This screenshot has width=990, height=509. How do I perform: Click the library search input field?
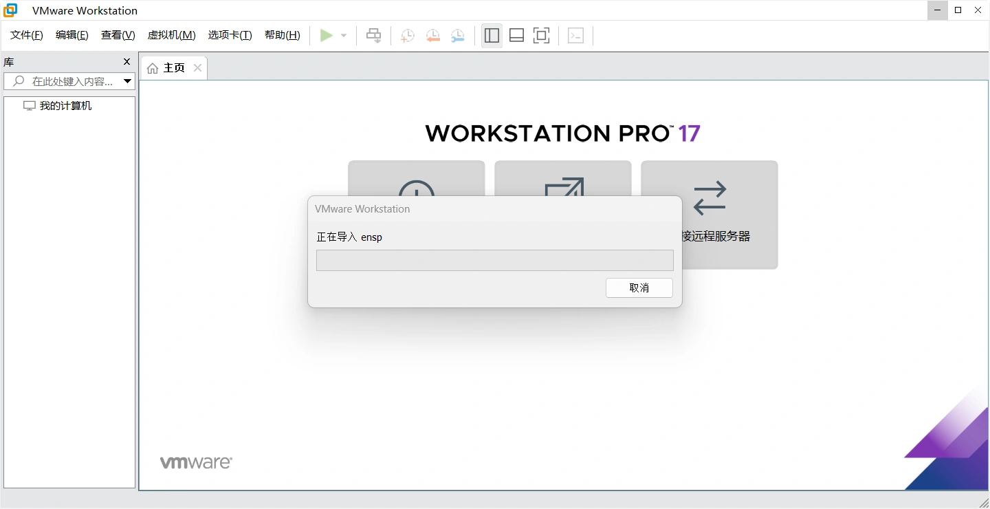[x=69, y=81]
